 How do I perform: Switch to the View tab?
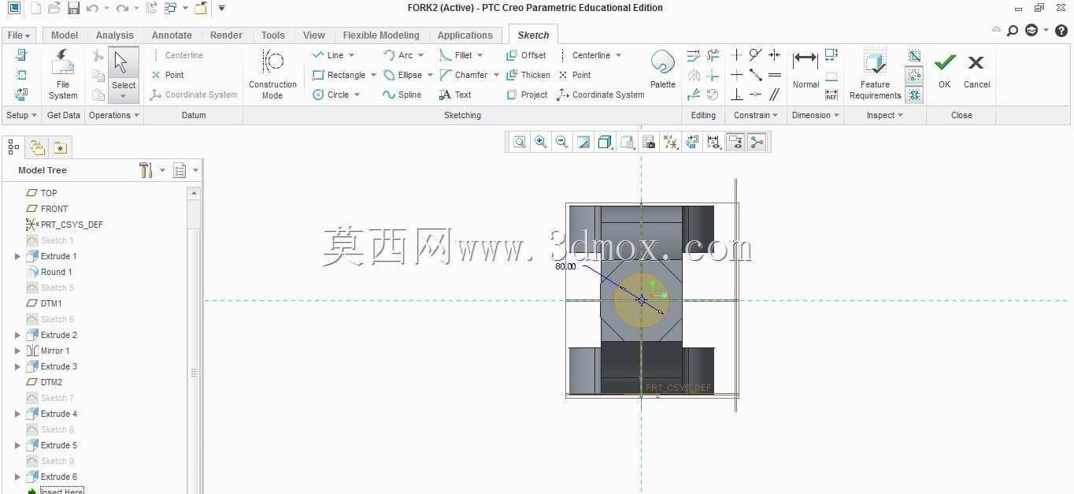(314, 35)
